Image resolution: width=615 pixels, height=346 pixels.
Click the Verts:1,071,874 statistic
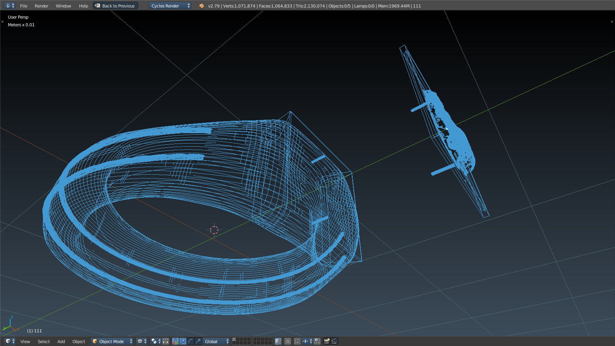coord(239,6)
